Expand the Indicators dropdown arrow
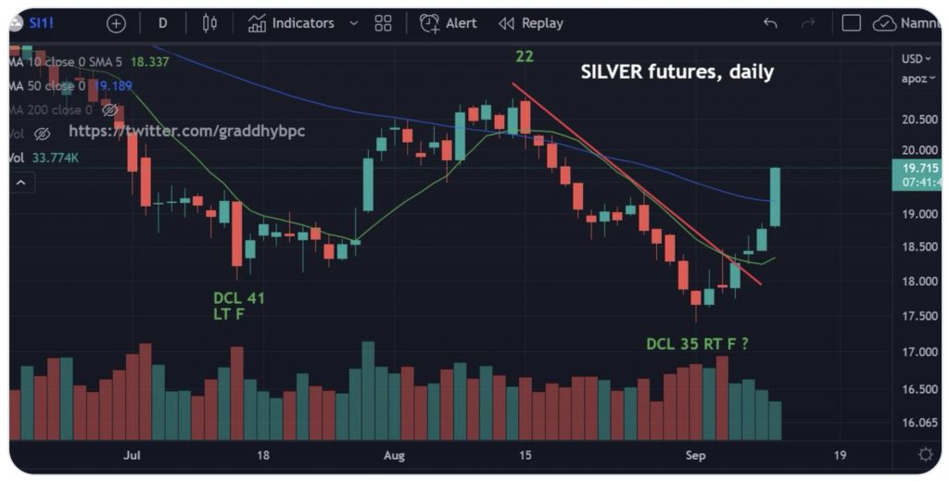 (353, 23)
